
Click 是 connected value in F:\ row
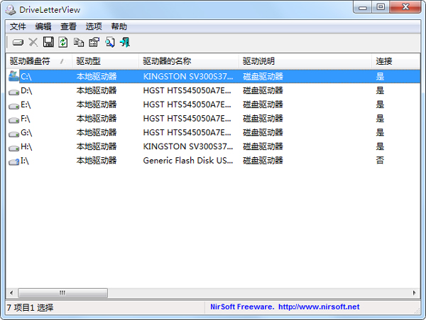click(x=380, y=118)
